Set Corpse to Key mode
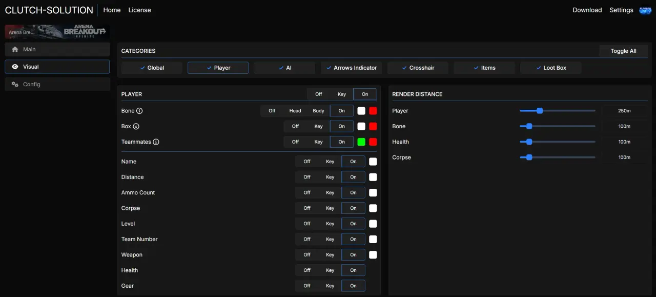656x297 pixels. coord(330,208)
